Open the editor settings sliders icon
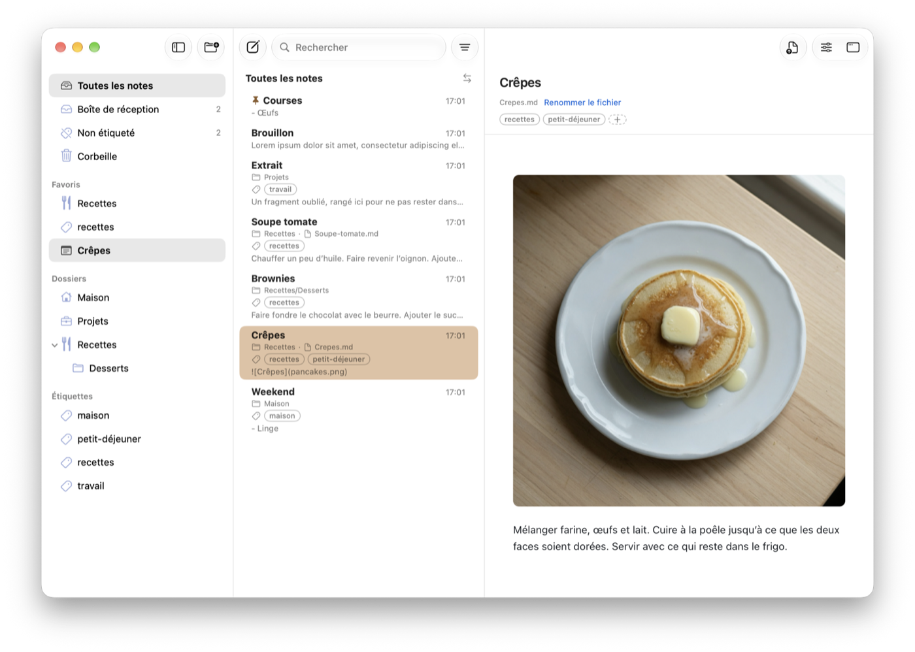915x652 pixels. 827,47
